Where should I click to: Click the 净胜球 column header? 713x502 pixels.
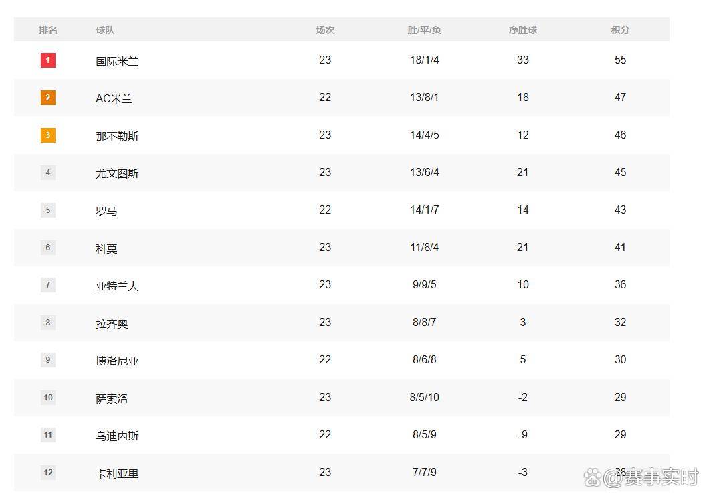pos(522,30)
